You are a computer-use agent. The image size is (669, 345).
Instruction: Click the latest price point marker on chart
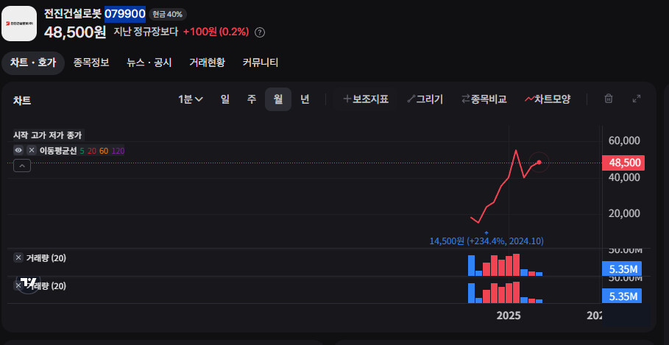coord(539,162)
